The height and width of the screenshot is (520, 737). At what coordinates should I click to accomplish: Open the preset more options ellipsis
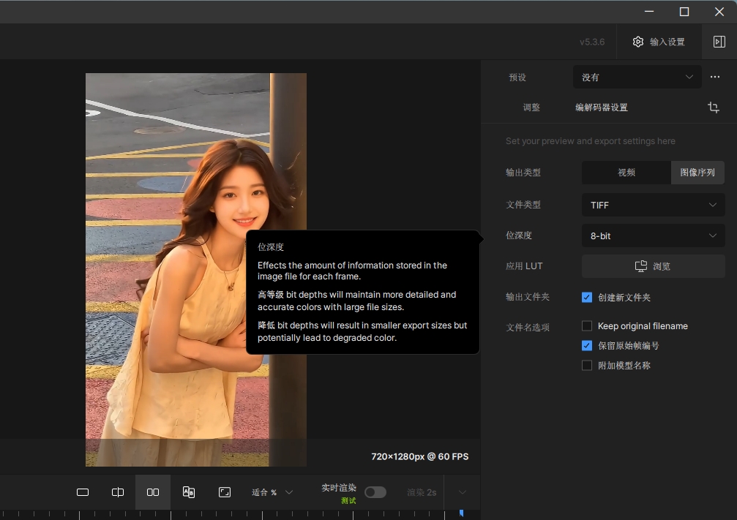[x=715, y=77]
